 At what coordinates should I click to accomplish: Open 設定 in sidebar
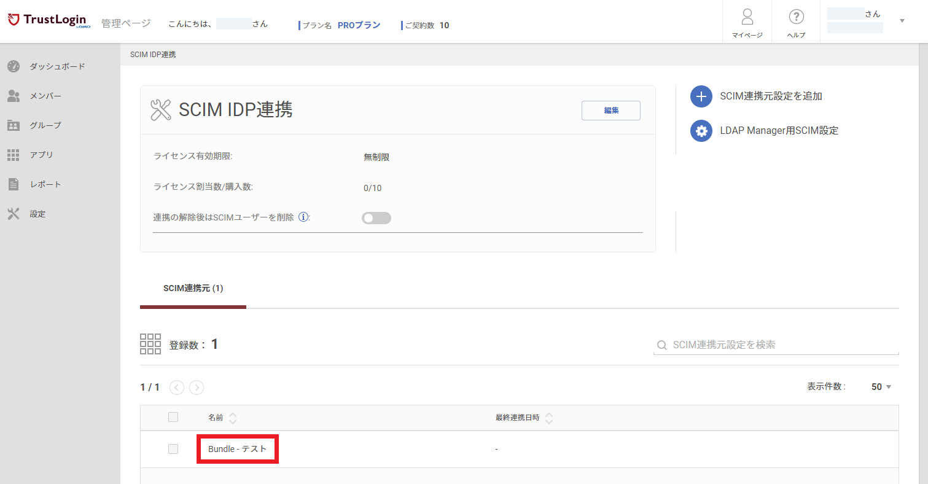37,214
